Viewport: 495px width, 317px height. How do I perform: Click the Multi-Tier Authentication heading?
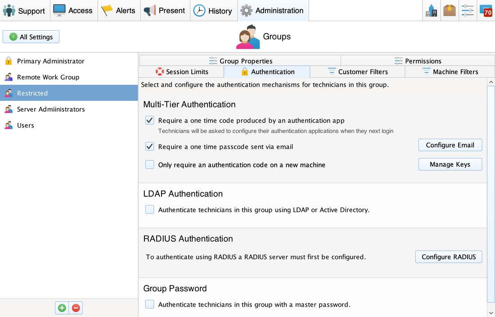(189, 104)
